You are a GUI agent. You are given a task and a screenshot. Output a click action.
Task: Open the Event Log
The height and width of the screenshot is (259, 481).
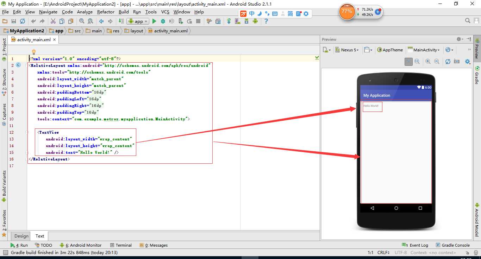pyautogui.click(x=415, y=245)
